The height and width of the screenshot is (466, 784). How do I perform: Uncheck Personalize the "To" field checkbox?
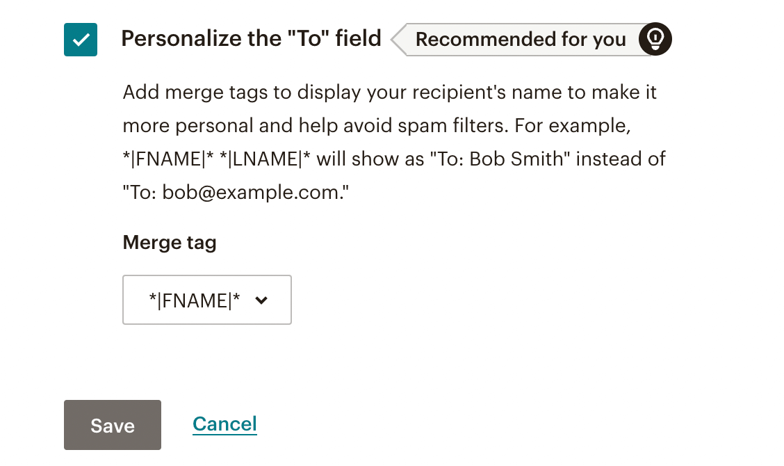(x=81, y=40)
